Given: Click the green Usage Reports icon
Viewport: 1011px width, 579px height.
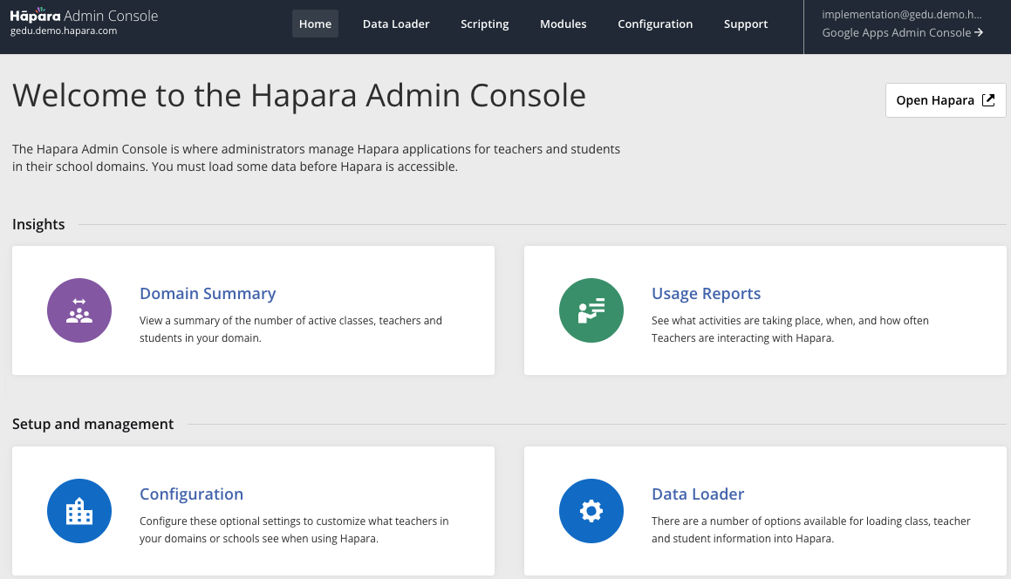Looking at the screenshot, I should pyautogui.click(x=591, y=310).
